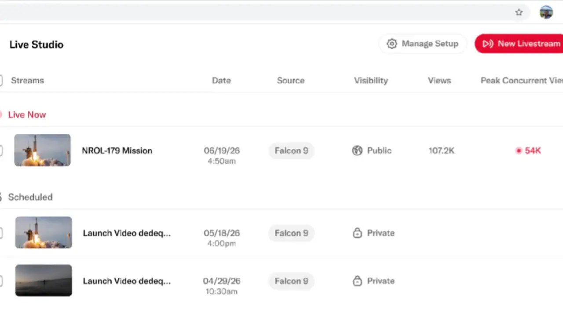The image size is (563, 317).
Task: Open the dark seascape thumbnail for 04/29/26
Action: tap(44, 280)
